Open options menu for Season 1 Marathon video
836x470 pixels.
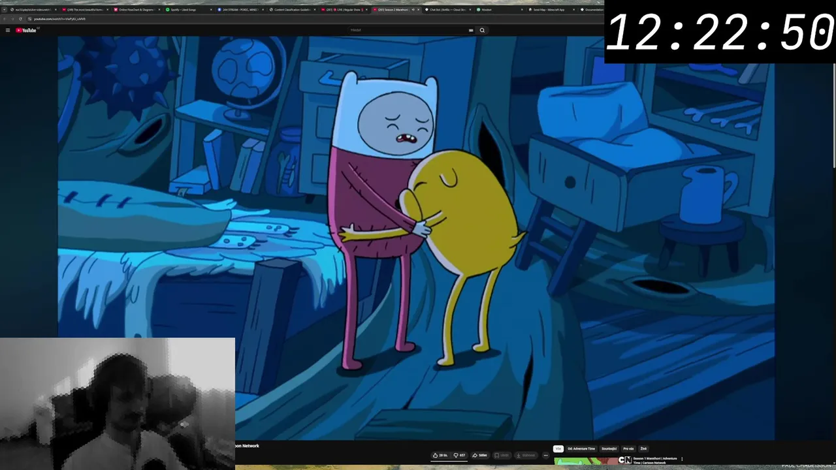[682, 459]
